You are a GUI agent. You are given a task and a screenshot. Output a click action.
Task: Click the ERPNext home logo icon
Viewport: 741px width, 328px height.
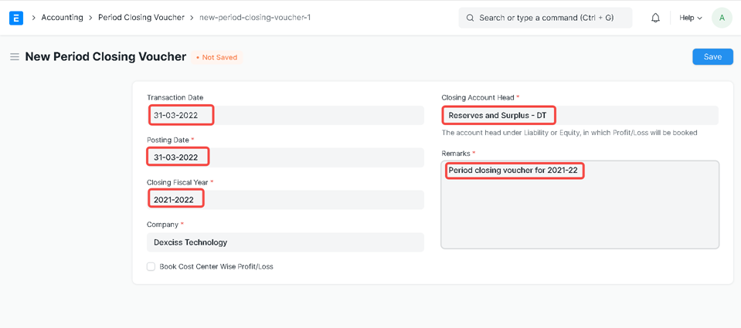point(15,18)
